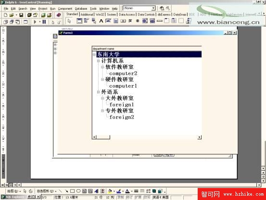Screen dimensions: 266x200
Task: Select the RadioButton component icon
Action: click(x=138, y=21)
